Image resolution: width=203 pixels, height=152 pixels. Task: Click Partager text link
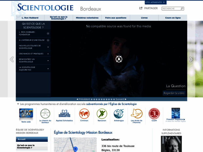[151, 8]
